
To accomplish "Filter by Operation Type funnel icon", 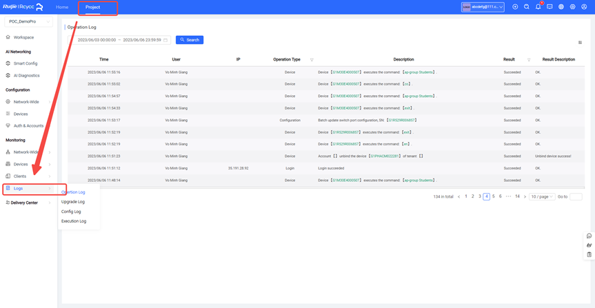I will [x=312, y=60].
